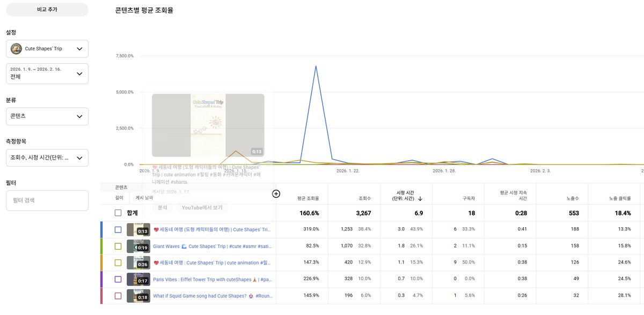Click the 2026. 2. 3. date axis label
The height and width of the screenshot is (315, 644).
(540, 171)
